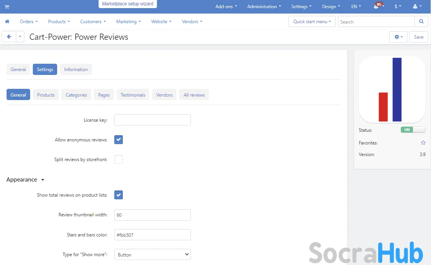Open Marketplace setup wizard

click(127, 4)
